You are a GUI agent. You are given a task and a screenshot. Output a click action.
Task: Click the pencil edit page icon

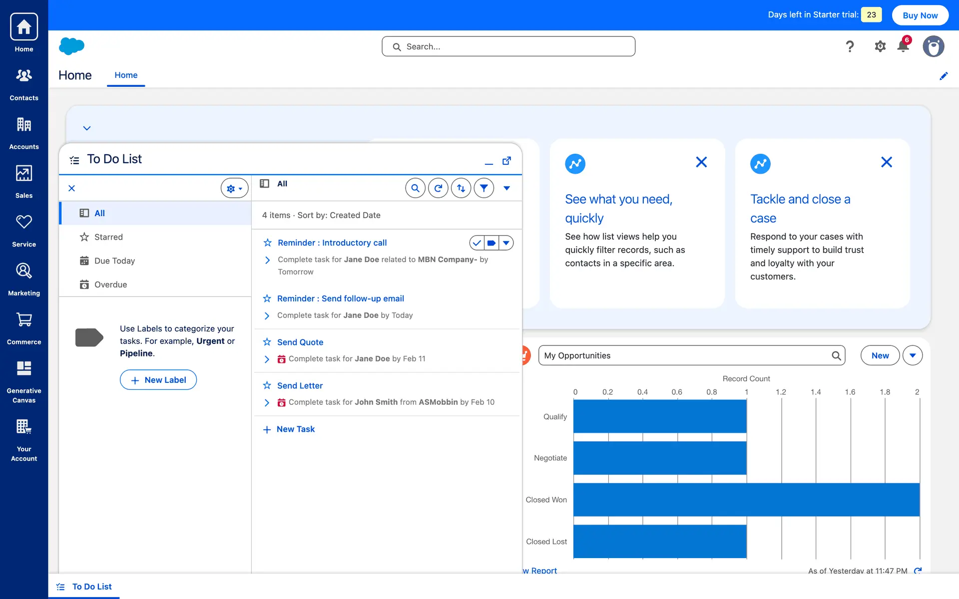pos(944,76)
